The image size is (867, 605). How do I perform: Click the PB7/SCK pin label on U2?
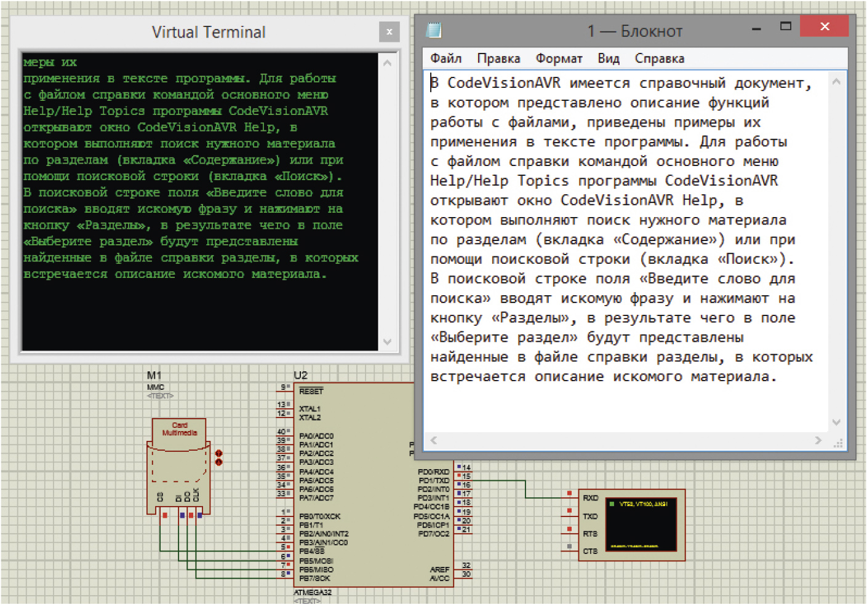[314, 578]
